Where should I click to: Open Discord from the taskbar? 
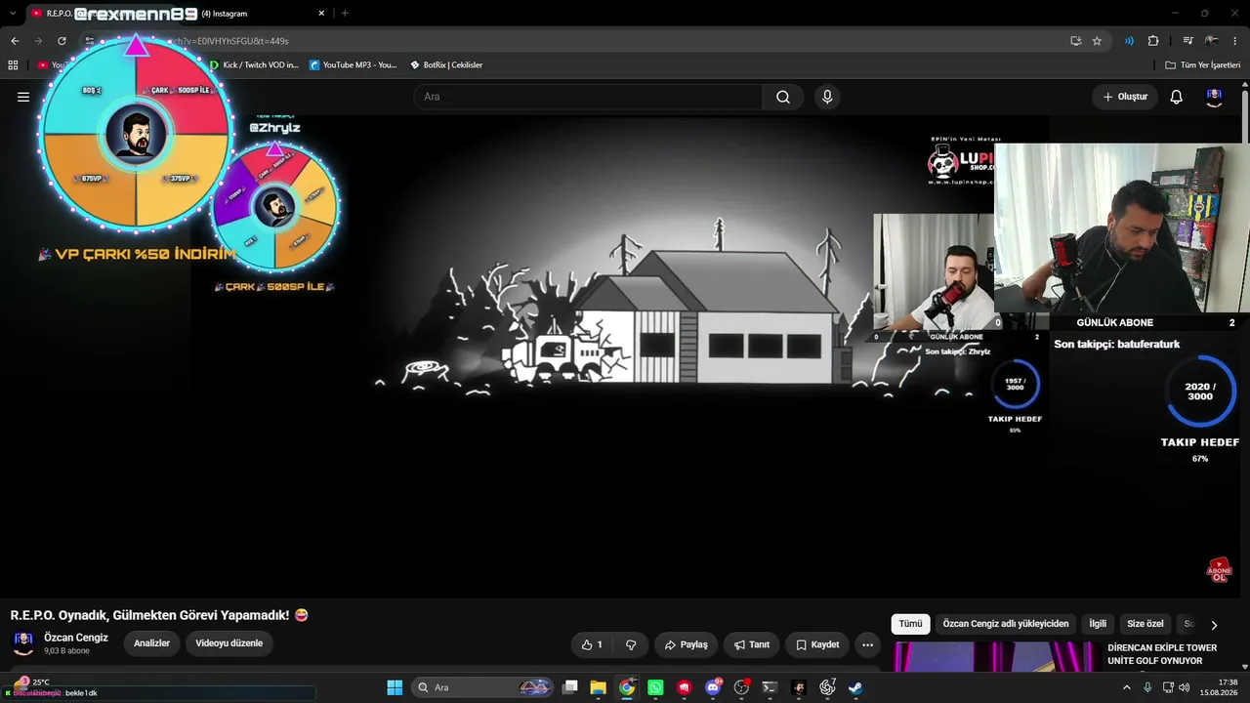point(713,687)
